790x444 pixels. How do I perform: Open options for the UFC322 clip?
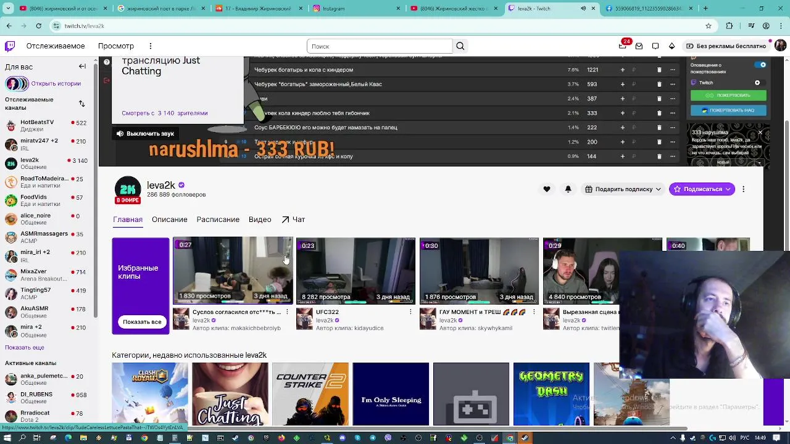click(410, 312)
